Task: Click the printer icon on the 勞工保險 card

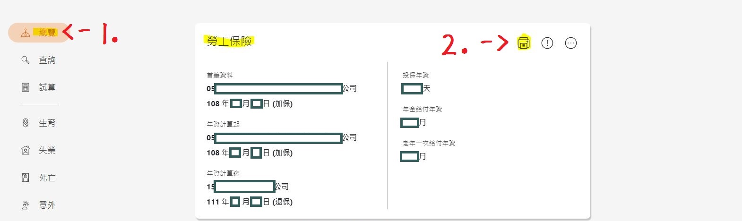Action: [523, 43]
